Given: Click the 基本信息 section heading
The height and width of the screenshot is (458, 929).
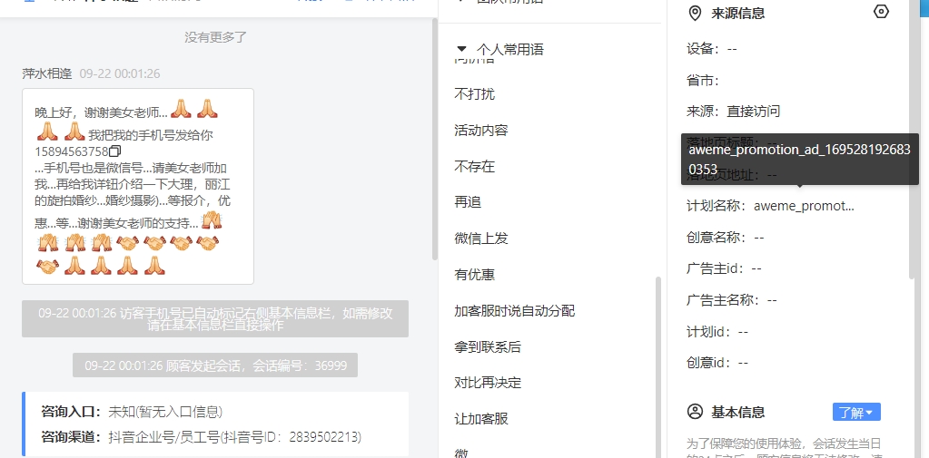Looking at the screenshot, I should [x=737, y=412].
